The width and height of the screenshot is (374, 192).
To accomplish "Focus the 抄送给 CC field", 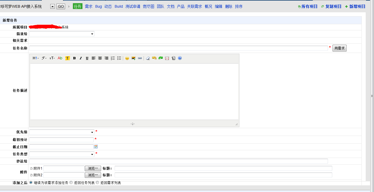I will (178, 161).
